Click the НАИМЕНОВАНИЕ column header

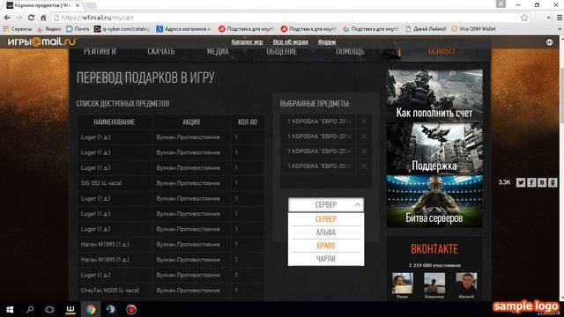115,122
